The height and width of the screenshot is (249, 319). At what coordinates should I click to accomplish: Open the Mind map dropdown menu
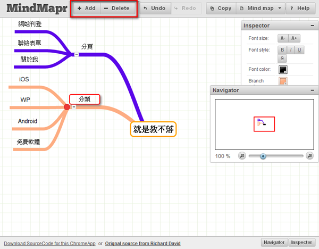click(x=261, y=9)
